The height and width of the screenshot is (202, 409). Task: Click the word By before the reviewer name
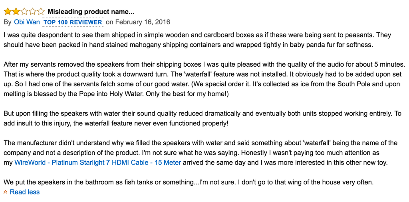(8, 22)
